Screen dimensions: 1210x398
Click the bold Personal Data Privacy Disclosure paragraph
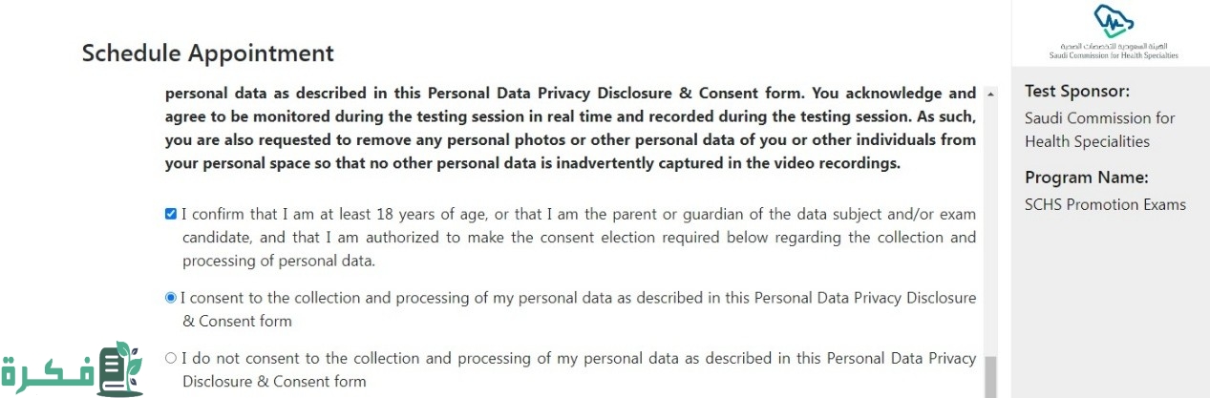pyautogui.click(x=570, y=128)
